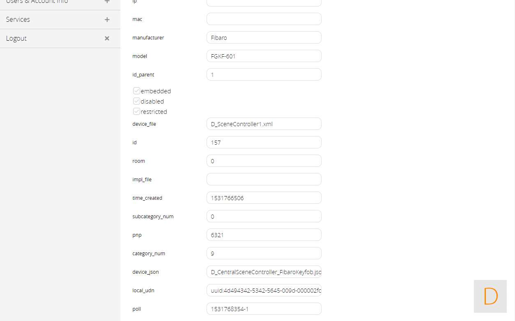515x321 pixels.
Task: Click the orange D logo icon
Action: point(490,296)
